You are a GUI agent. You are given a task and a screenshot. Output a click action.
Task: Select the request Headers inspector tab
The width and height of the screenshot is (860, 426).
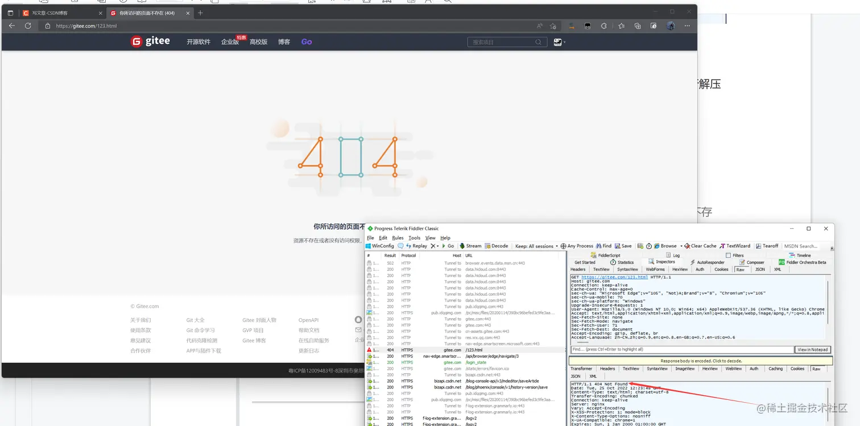click(x=578, y=269)
